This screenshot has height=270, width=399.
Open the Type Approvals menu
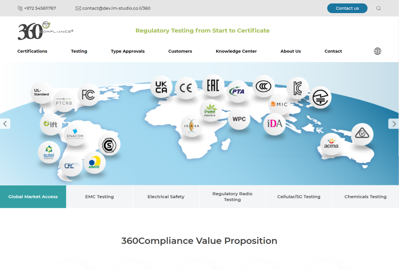128,51
